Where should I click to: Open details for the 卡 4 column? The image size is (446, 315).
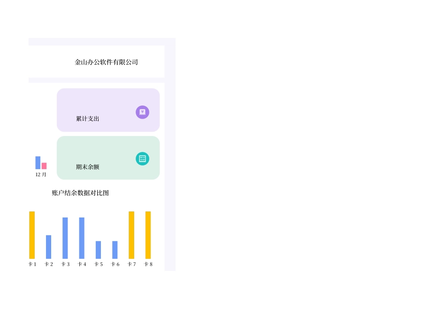point(82,238)
